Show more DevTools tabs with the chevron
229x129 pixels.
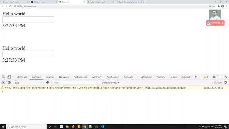point(196,77)
